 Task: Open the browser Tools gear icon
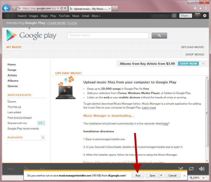pos(206,8)
